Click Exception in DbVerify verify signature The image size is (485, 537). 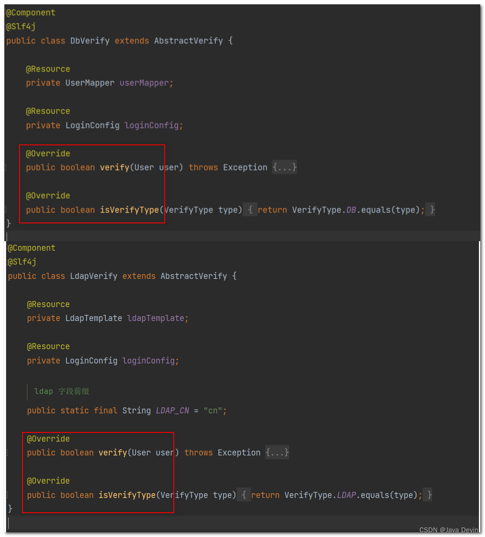pos(245,167)
